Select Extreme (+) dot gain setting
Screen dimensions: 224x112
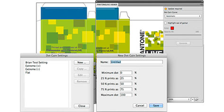tap(32, 66)
